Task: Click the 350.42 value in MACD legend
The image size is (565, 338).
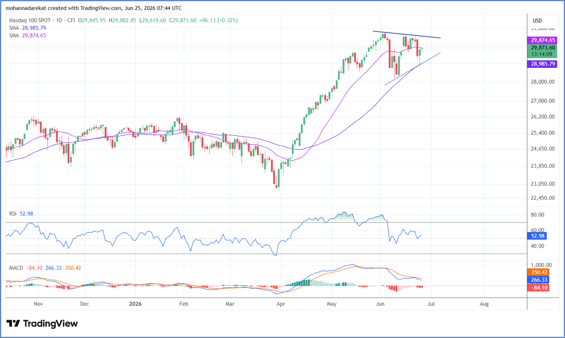Action: 73,268
